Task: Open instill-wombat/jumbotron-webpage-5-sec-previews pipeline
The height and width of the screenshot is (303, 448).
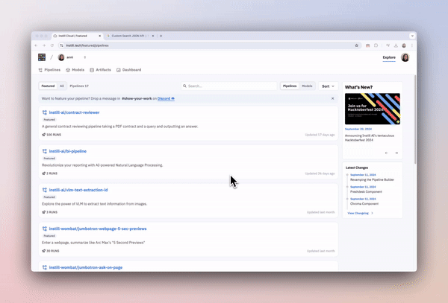Action: click(98, 229)
